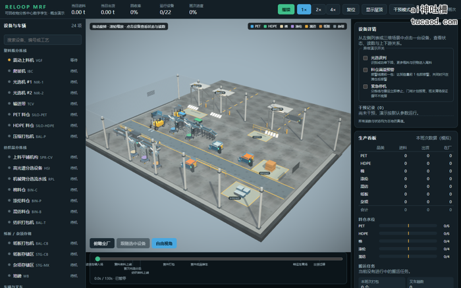Select HDPE 料仓 SILO-HDPE row
This screenshot has width=461, height=288.
(42, 126)
